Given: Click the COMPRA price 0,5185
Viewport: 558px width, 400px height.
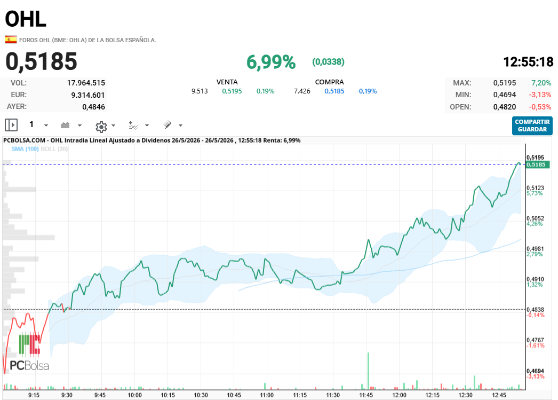Looking at the screenshot, I should pyautogui.click(x=334, y=91).
